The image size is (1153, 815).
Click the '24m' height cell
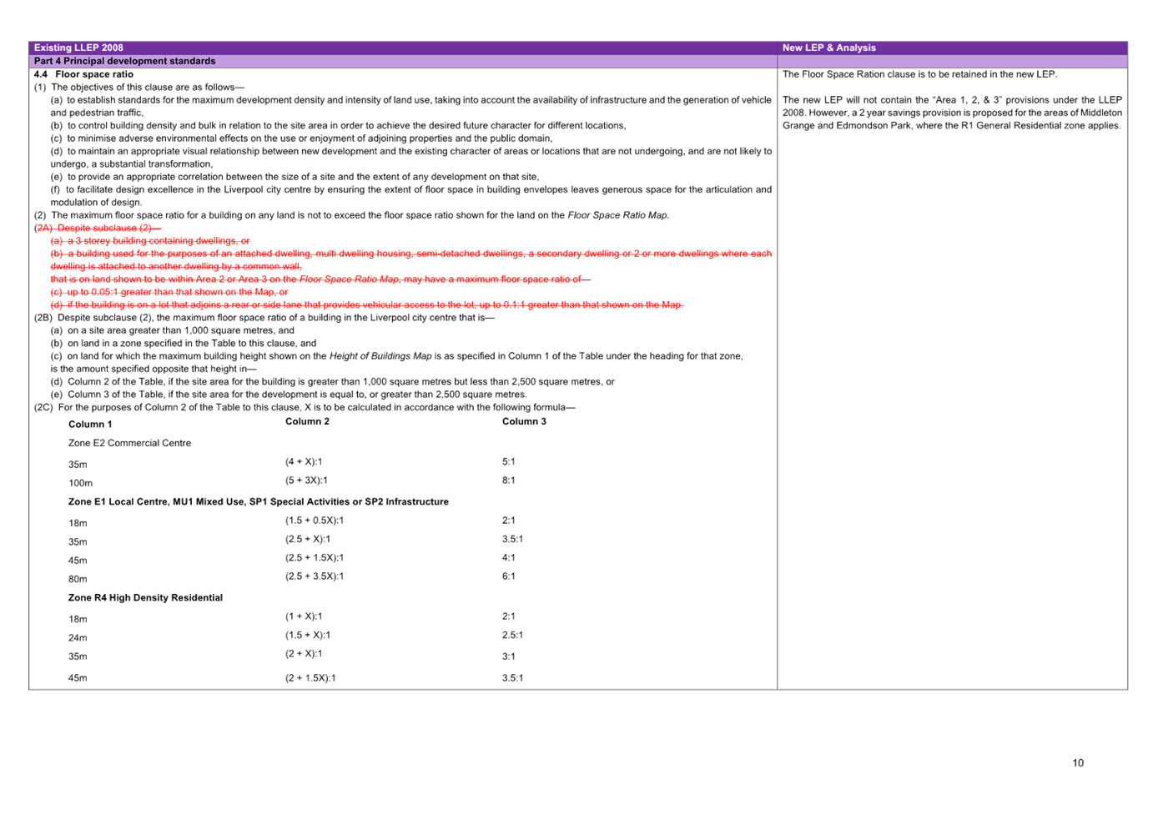pyautogui.click(x=78, y=638)
